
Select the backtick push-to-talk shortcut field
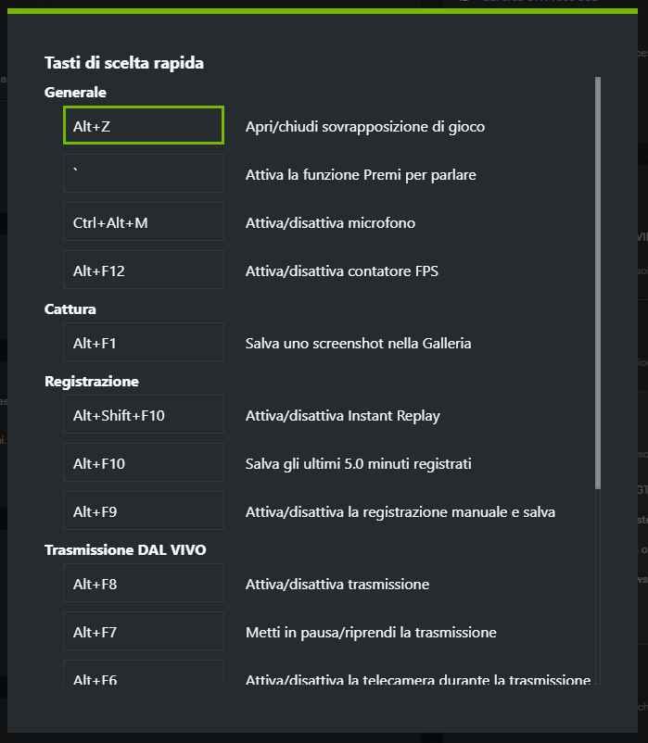(x=144, y=174)
